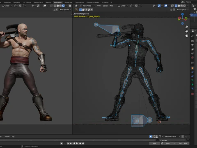Screen dimensions: 197x148
Task: Click the blue Z axis on the navigation gizmo
Action: pos(183,14)
